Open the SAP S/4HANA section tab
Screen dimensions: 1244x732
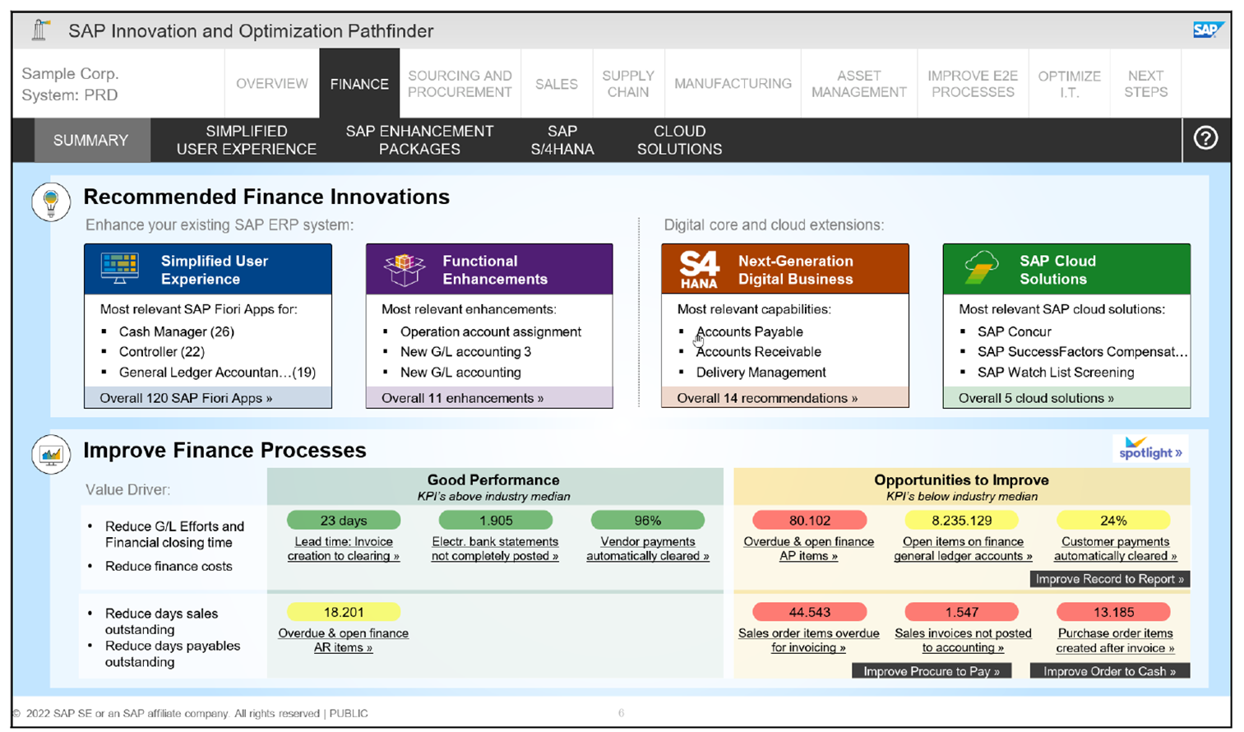pos(562,139)
